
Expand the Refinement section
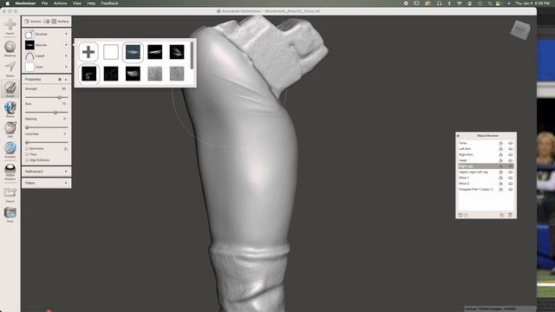pos(46,172)
